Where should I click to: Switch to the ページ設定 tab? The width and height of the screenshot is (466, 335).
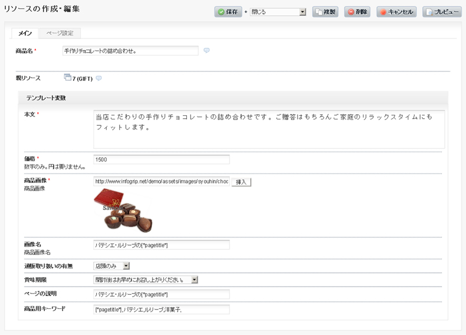click(60, 33)
